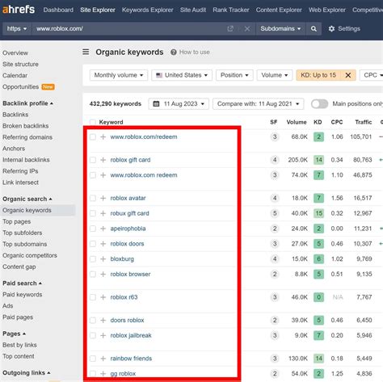
Task: Click SF badge for www.roblox.com/redeem
Action: click(275, 136)
